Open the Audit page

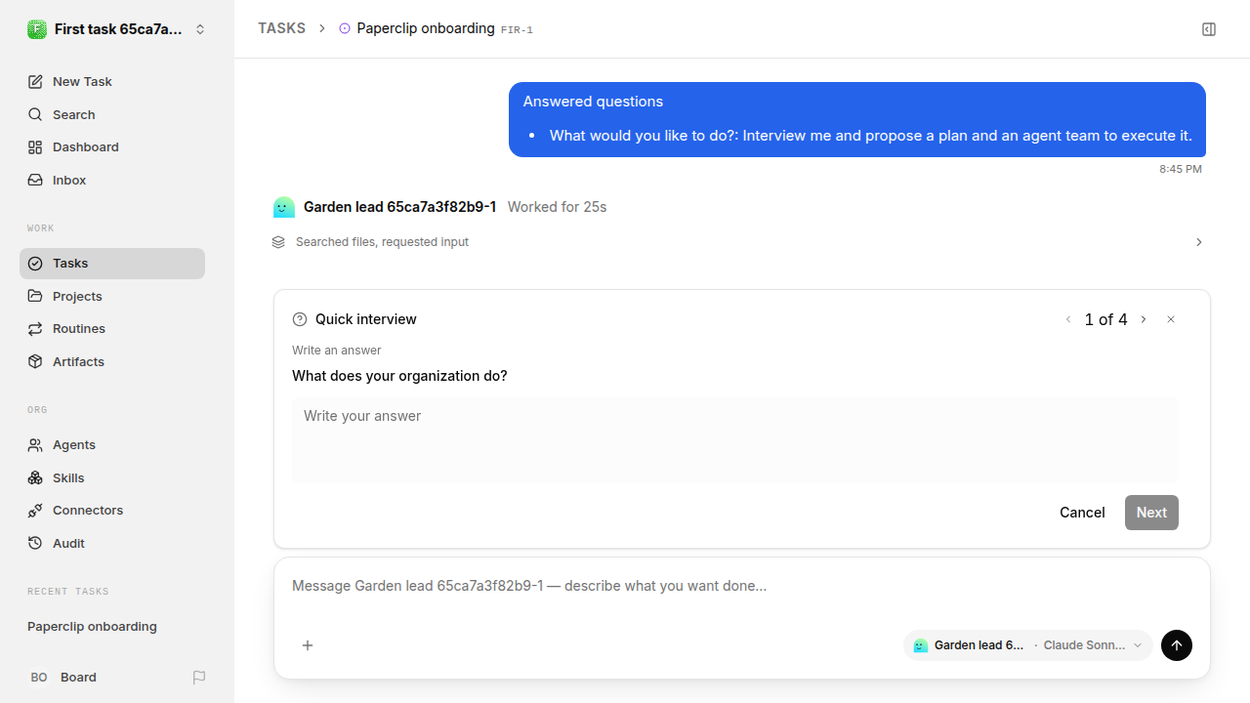pyautogui.click(x=112, y=544)
